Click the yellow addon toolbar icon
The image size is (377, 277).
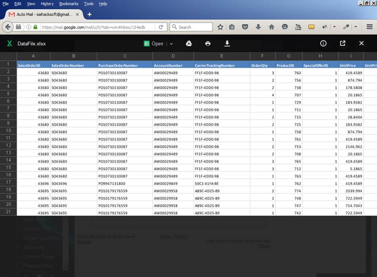[x=311, y=27]
